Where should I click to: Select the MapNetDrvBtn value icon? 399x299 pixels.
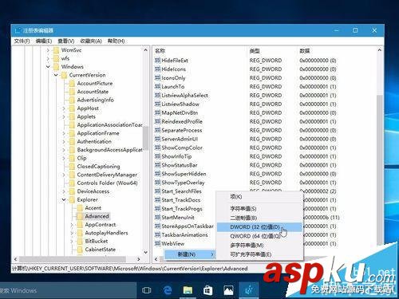click(x=158, y=112)
